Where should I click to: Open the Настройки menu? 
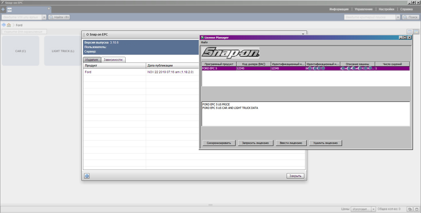coord(386,9)
